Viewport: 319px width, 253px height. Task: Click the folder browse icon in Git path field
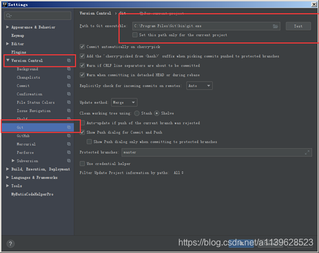coord(275,26)
